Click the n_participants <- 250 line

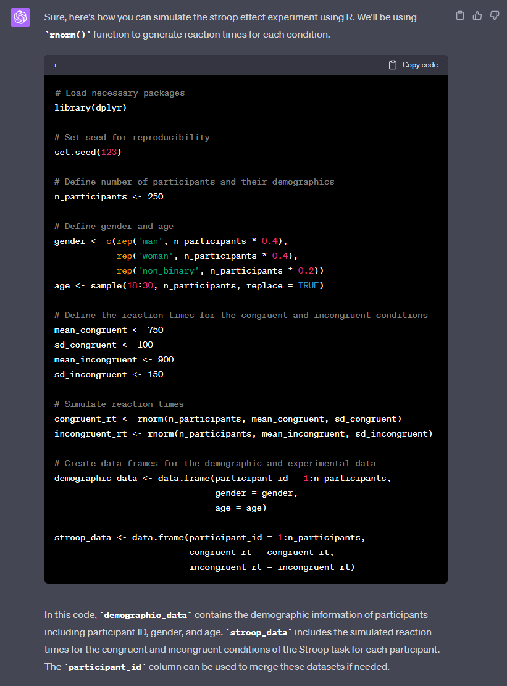click(x=109, y=196)
